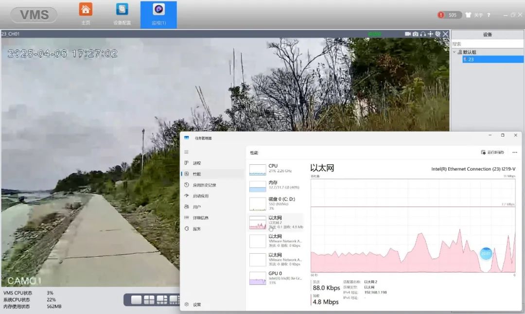Select the CPU performance item
The height and width of the screenshot is (314, 525).
pos(276,169)
